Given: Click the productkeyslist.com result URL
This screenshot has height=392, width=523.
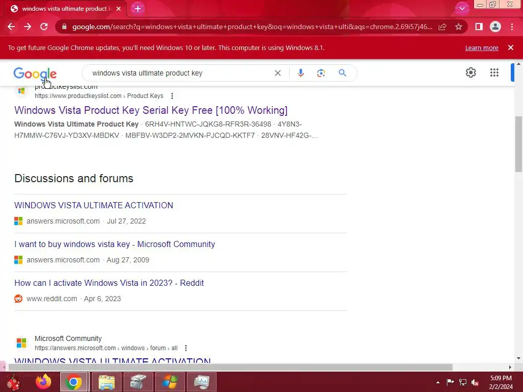Looking at the screenshot, I should coord(99,96).
